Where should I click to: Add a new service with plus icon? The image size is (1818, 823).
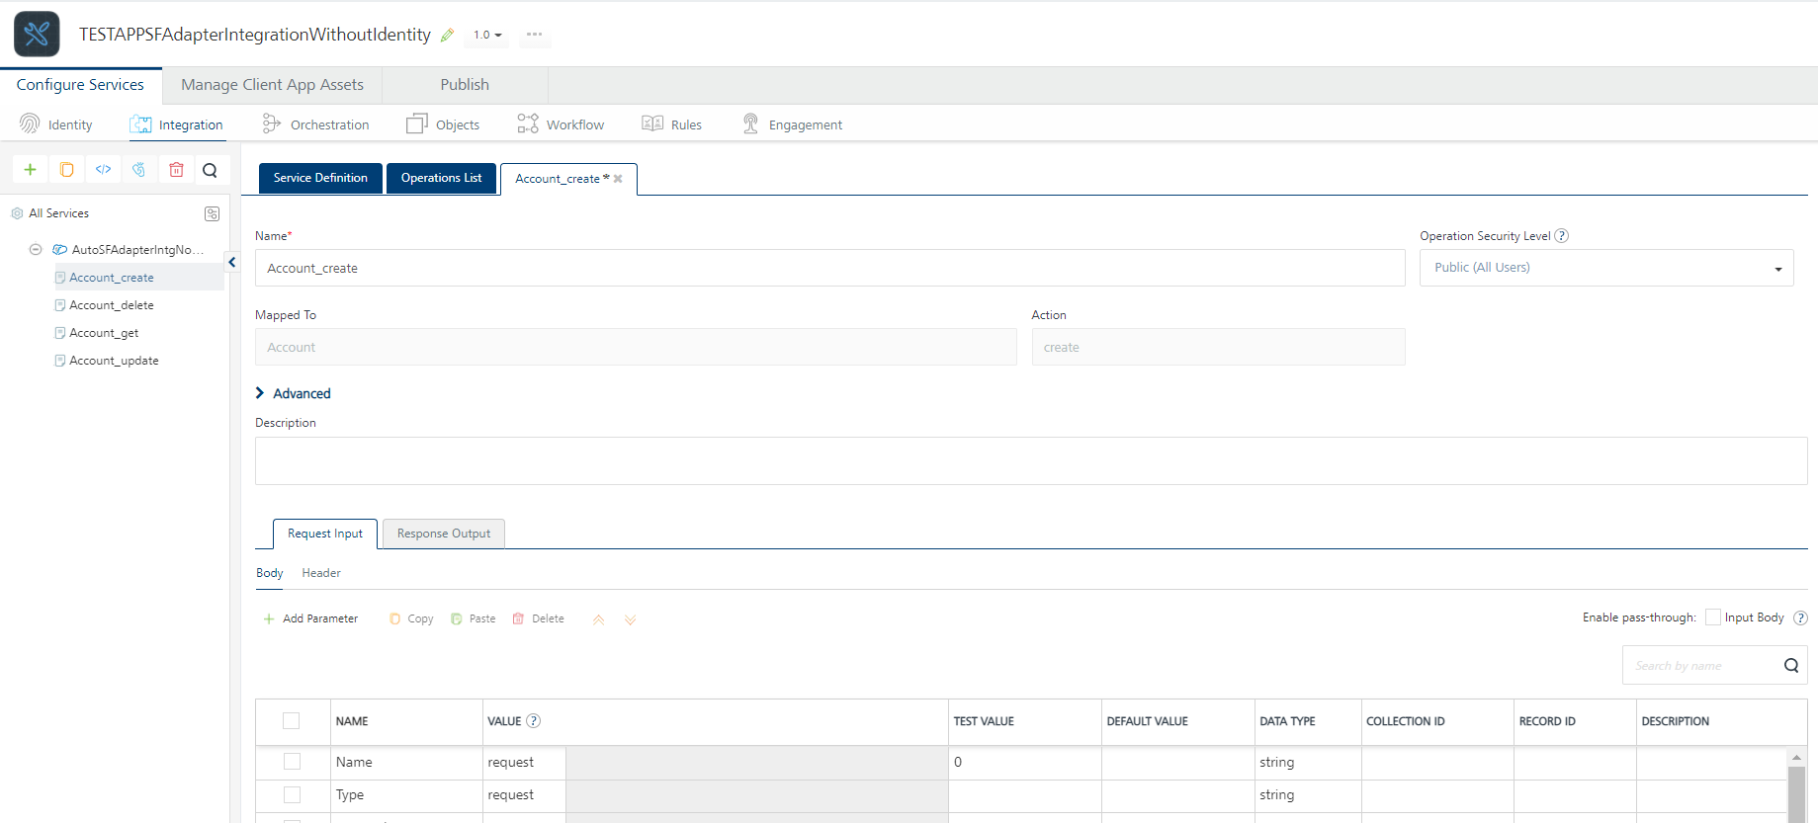[x=31, y=170]
